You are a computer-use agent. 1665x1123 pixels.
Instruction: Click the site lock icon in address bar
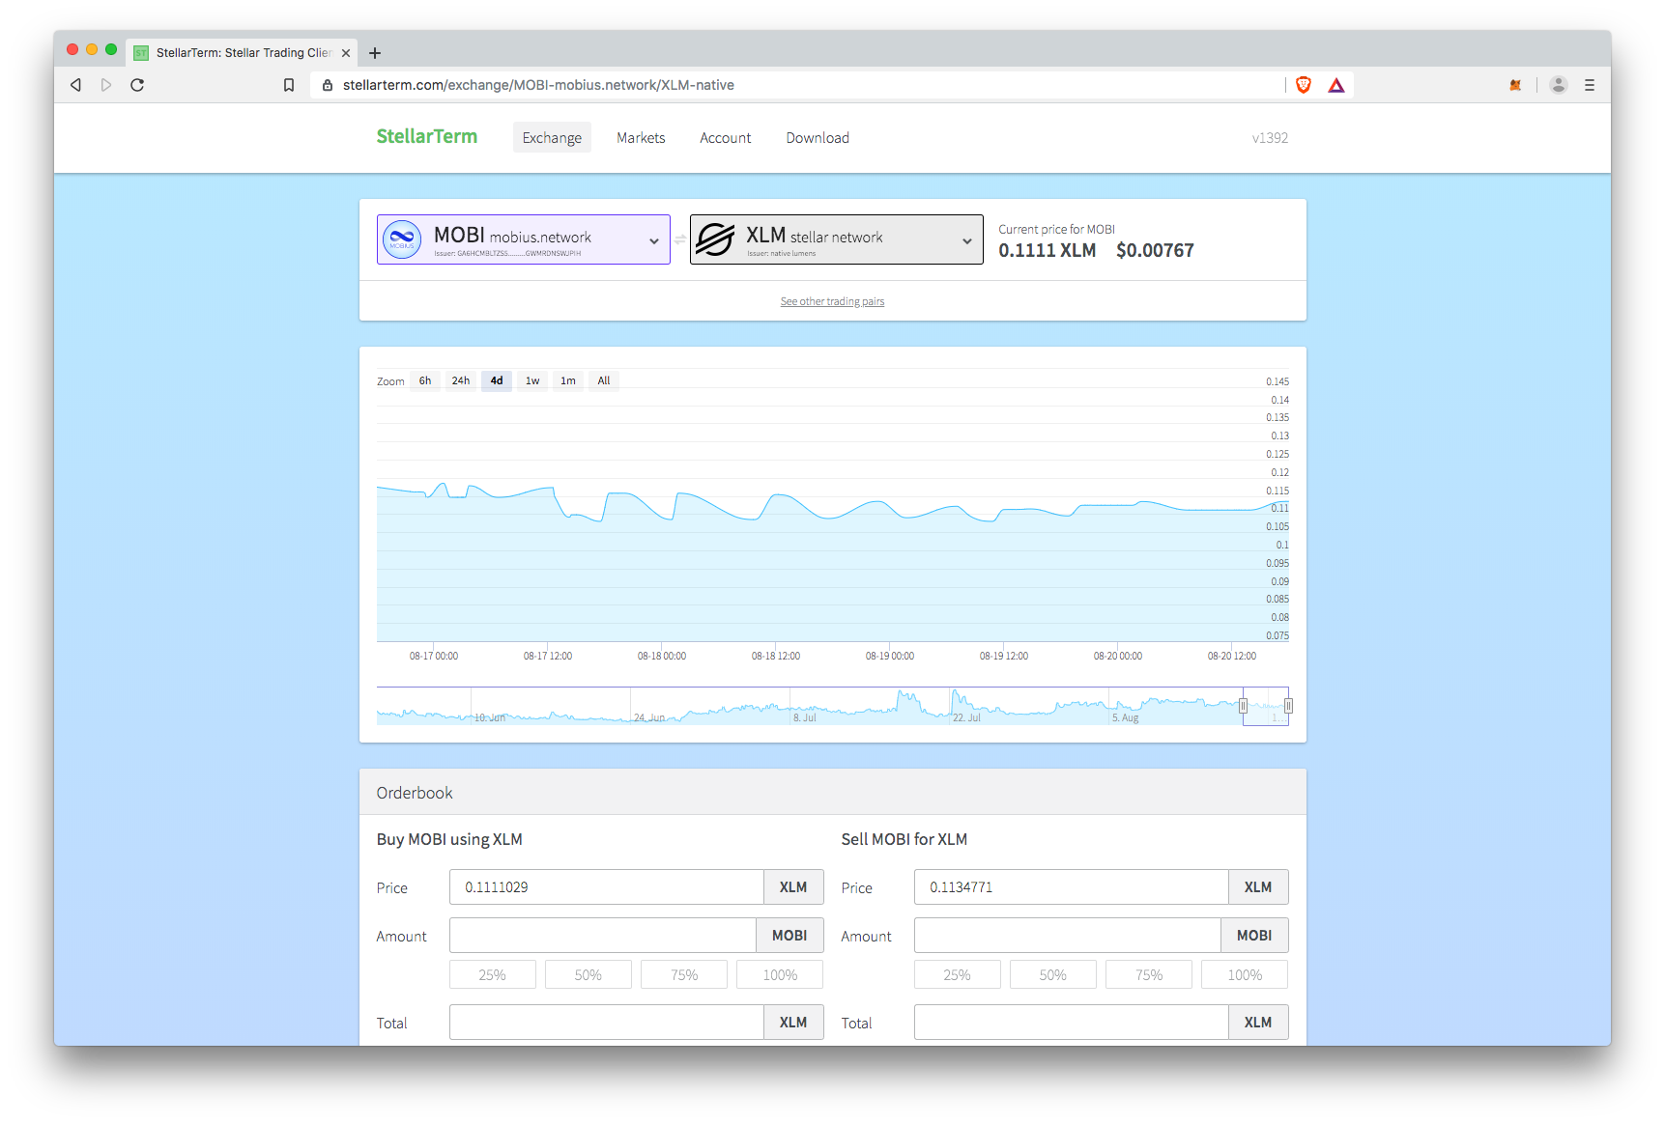point(328,85)
